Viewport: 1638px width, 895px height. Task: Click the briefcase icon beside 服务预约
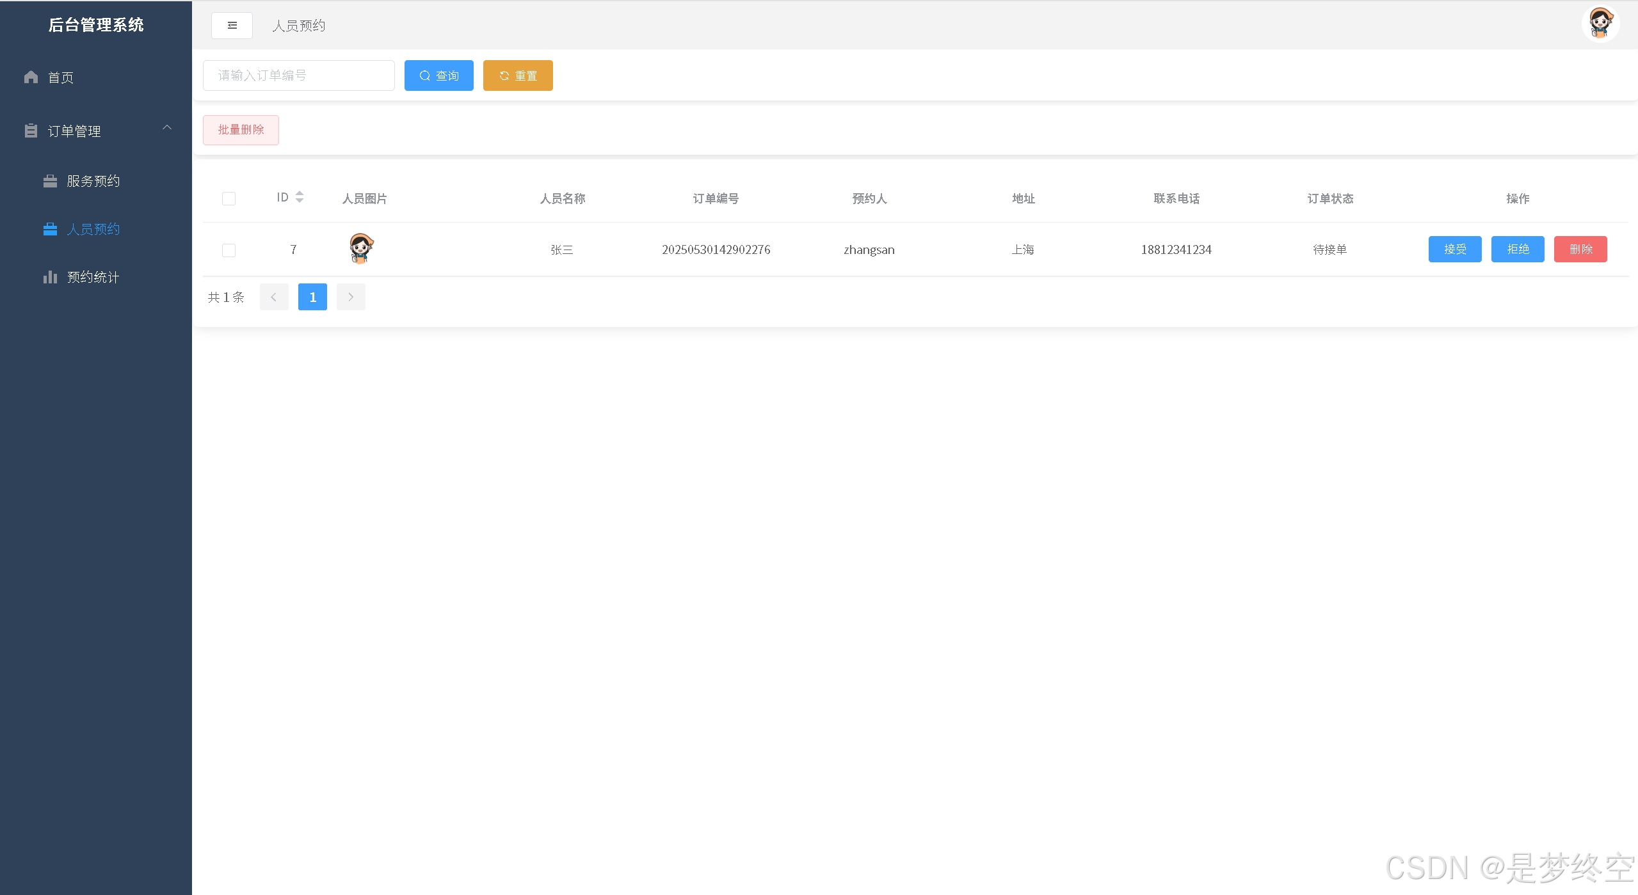50,181
